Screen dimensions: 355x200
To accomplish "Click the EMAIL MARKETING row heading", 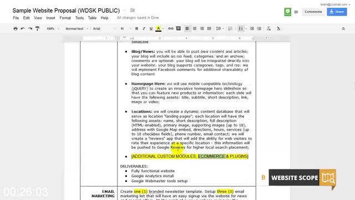I will tap(103, 194).
